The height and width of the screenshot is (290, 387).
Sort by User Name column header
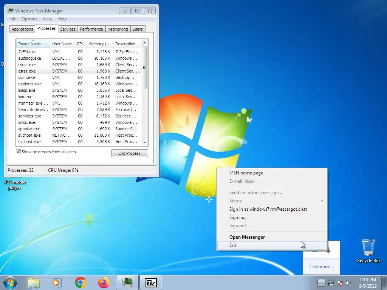point(62,44)
